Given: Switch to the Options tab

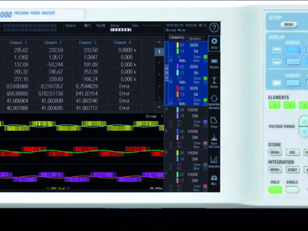Looking at the screenshot, I should (195, 38).
